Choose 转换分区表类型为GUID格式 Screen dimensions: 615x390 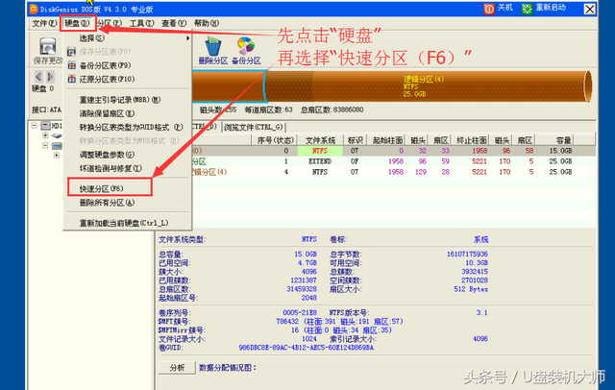[x=128, y=127]
